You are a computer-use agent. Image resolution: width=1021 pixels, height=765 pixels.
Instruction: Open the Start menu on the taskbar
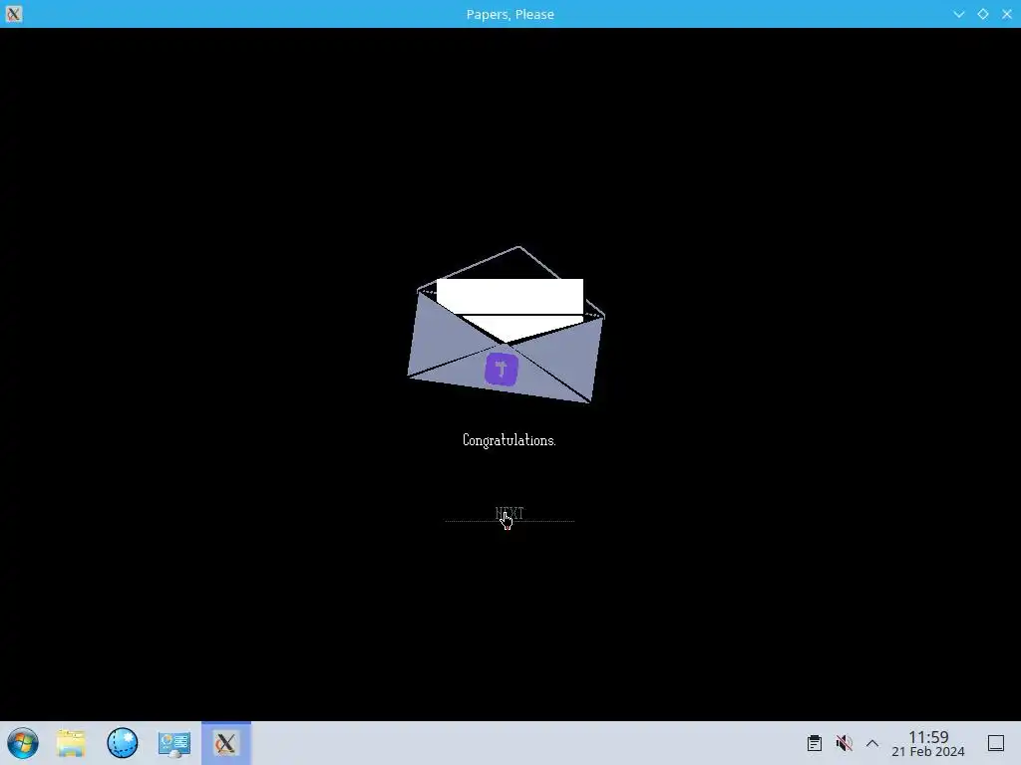pos(23,743)
